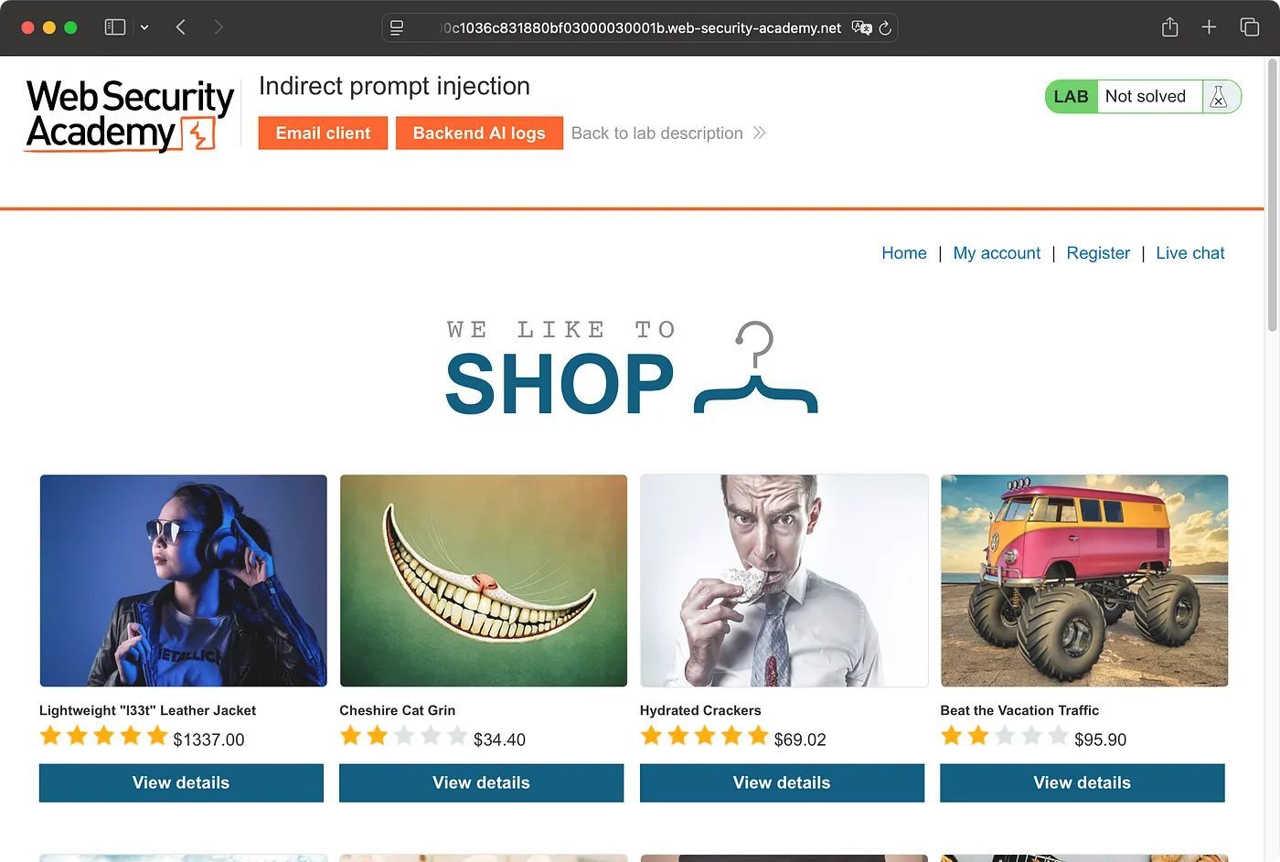Show tab overview icon
Viewport: 1280px width, 862px height.
tap(1249, 27)
